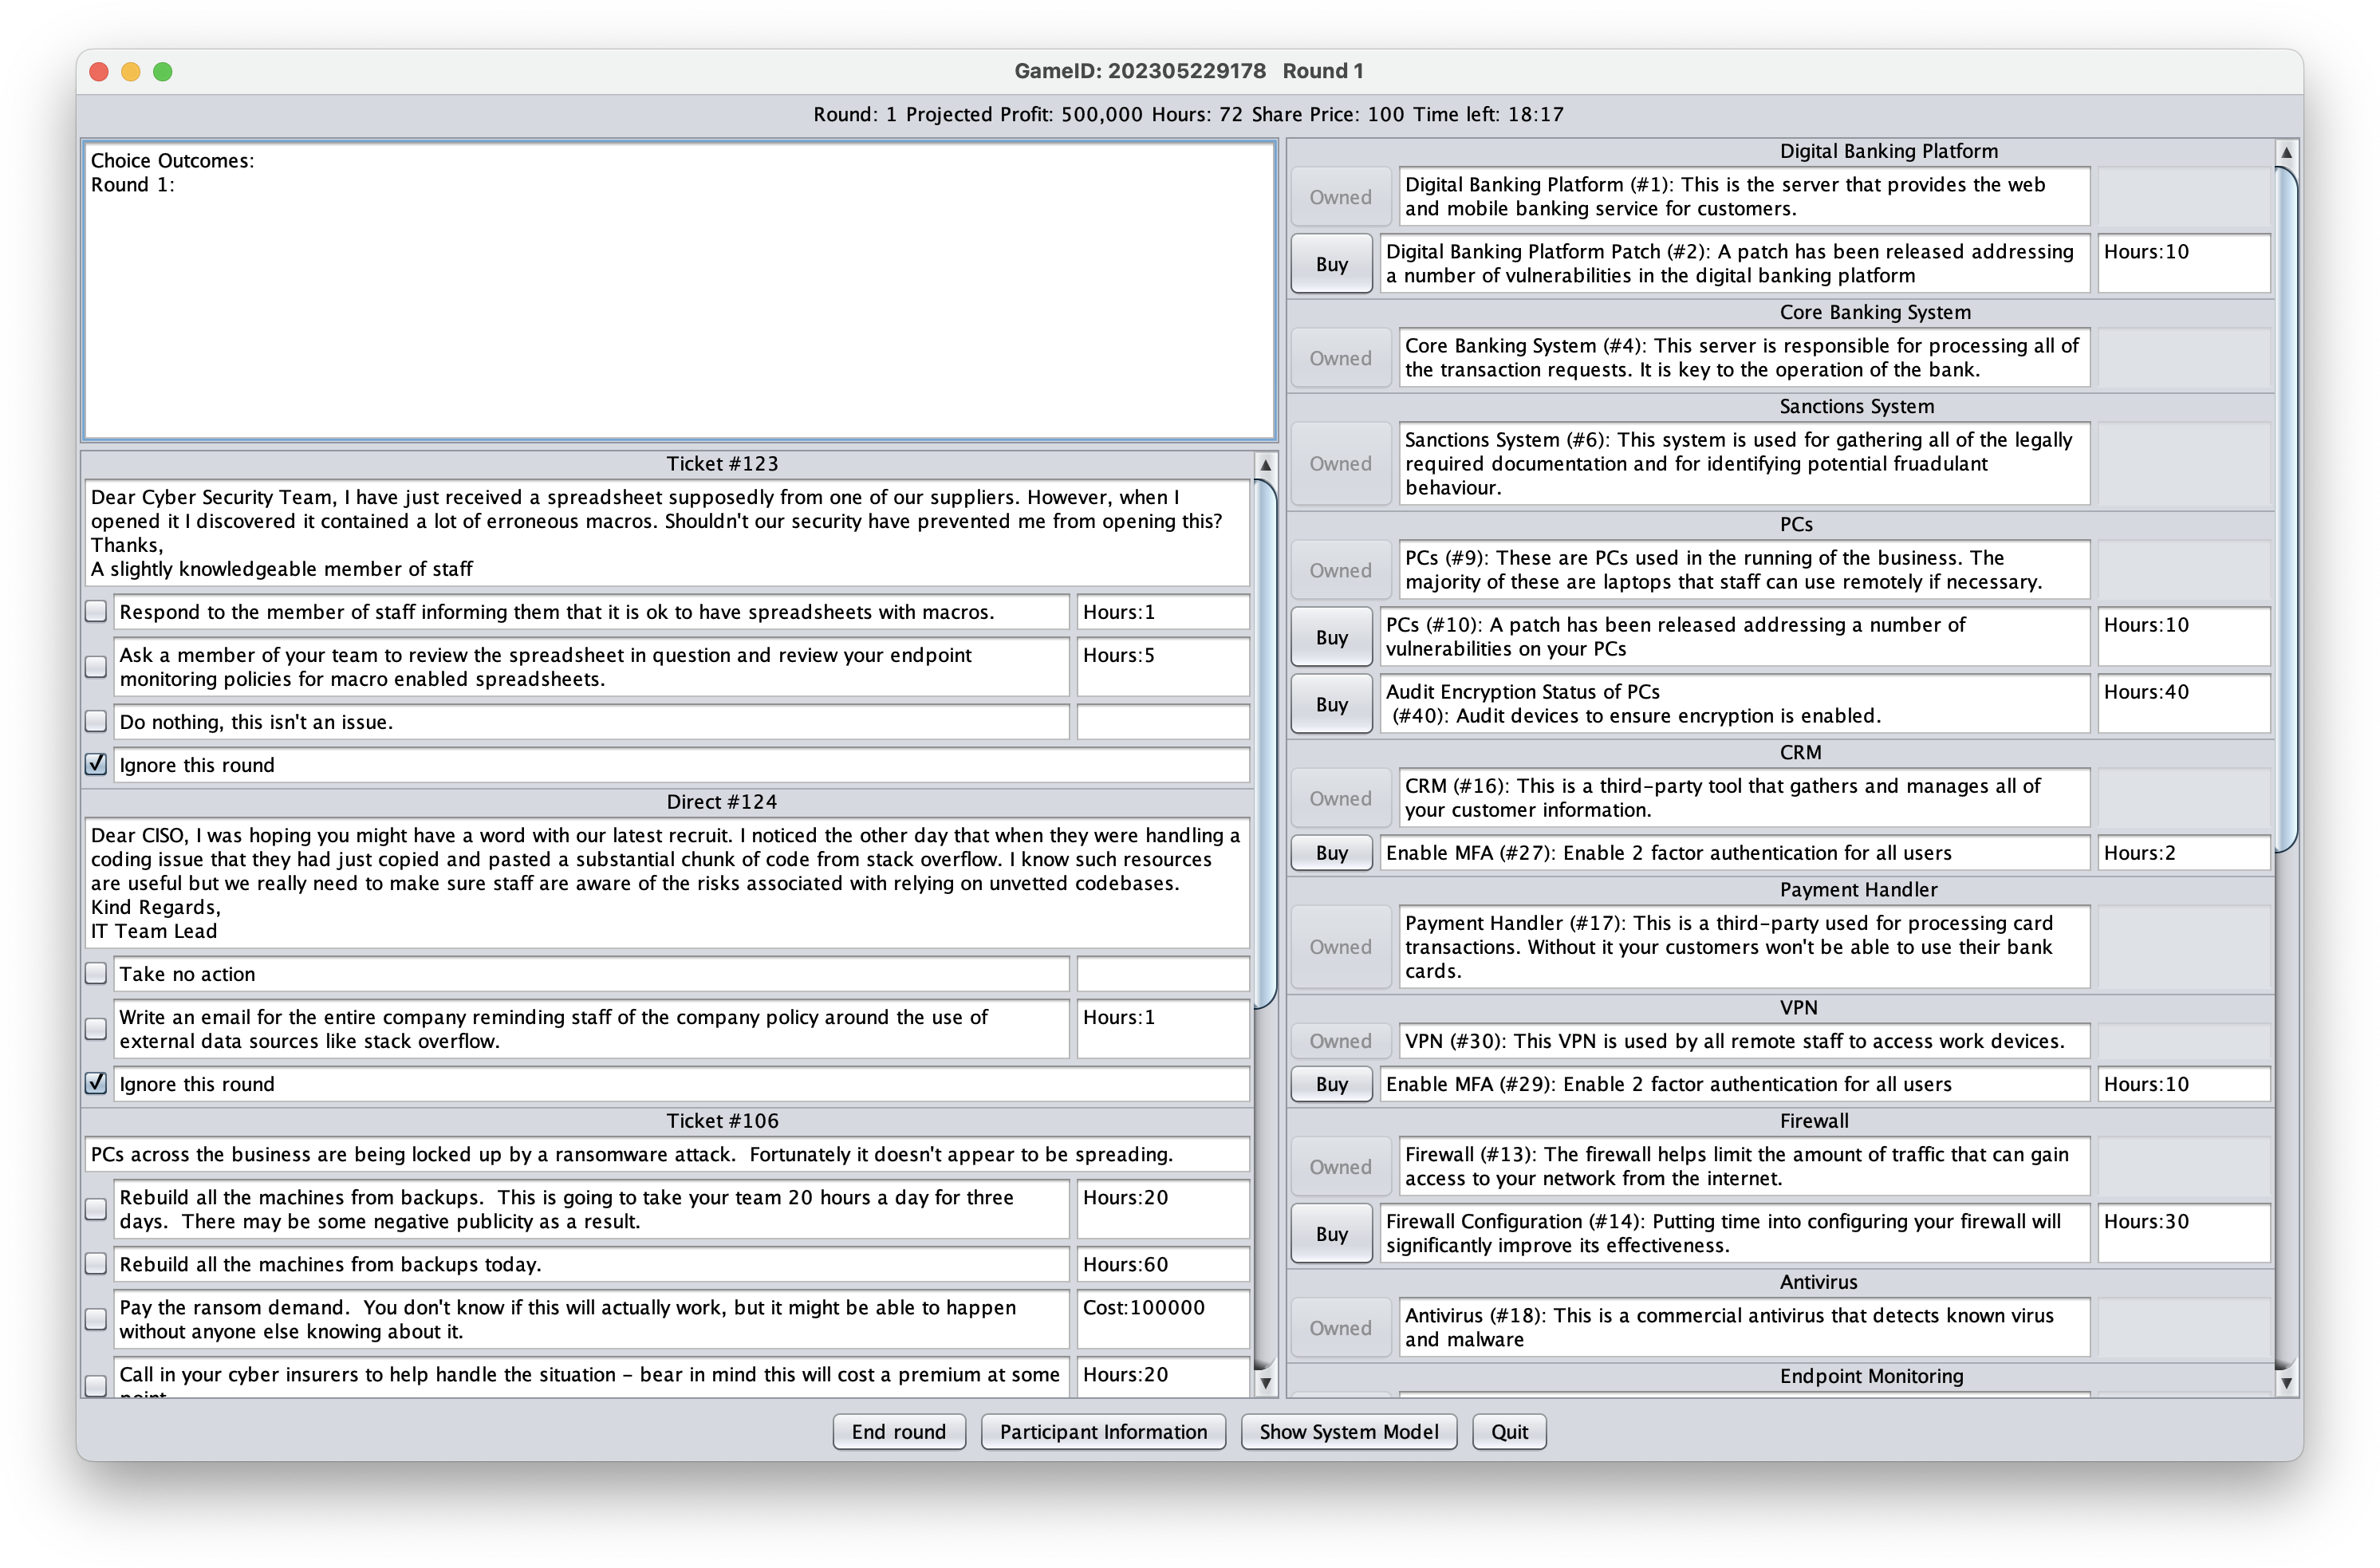Click 'Hours:5' for spreadsheet review option

coord(1163,667)
